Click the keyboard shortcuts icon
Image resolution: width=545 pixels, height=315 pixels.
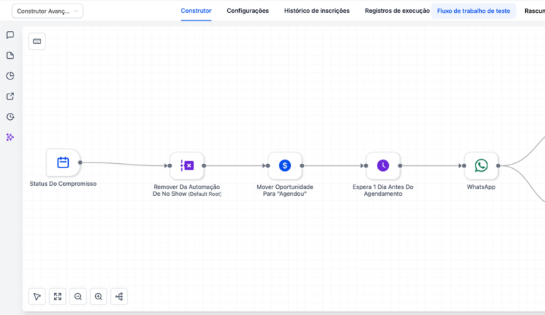(x=37, y=41)
